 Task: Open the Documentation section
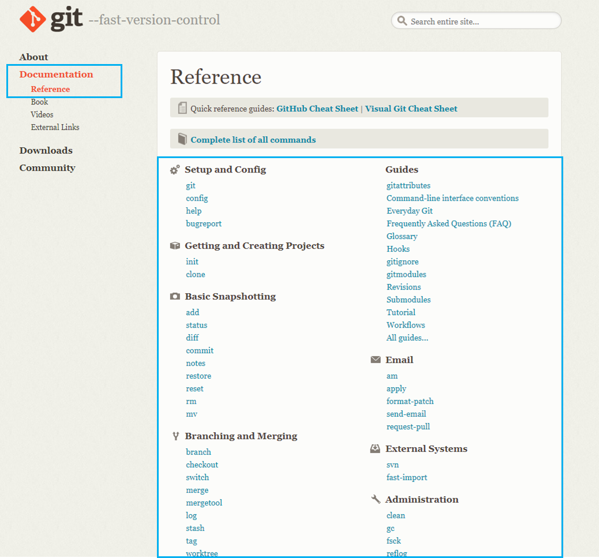[56, 74]
